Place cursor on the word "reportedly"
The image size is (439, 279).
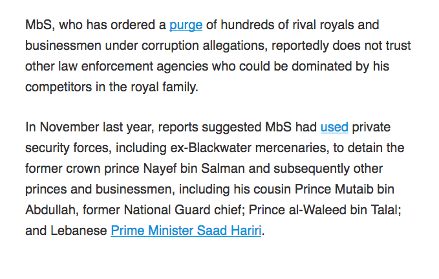[x=300, y=46]
